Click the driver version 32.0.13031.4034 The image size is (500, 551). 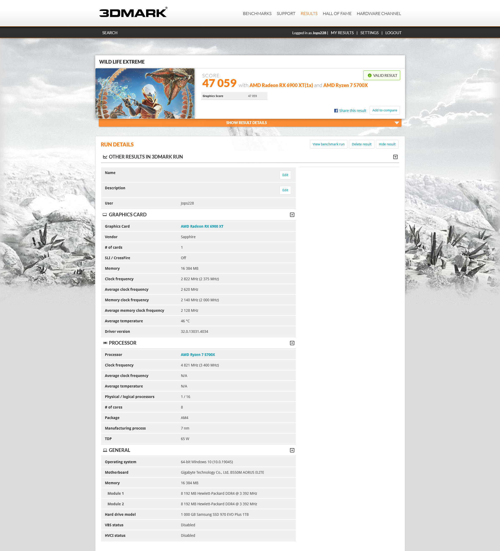(x=194, y=331)
